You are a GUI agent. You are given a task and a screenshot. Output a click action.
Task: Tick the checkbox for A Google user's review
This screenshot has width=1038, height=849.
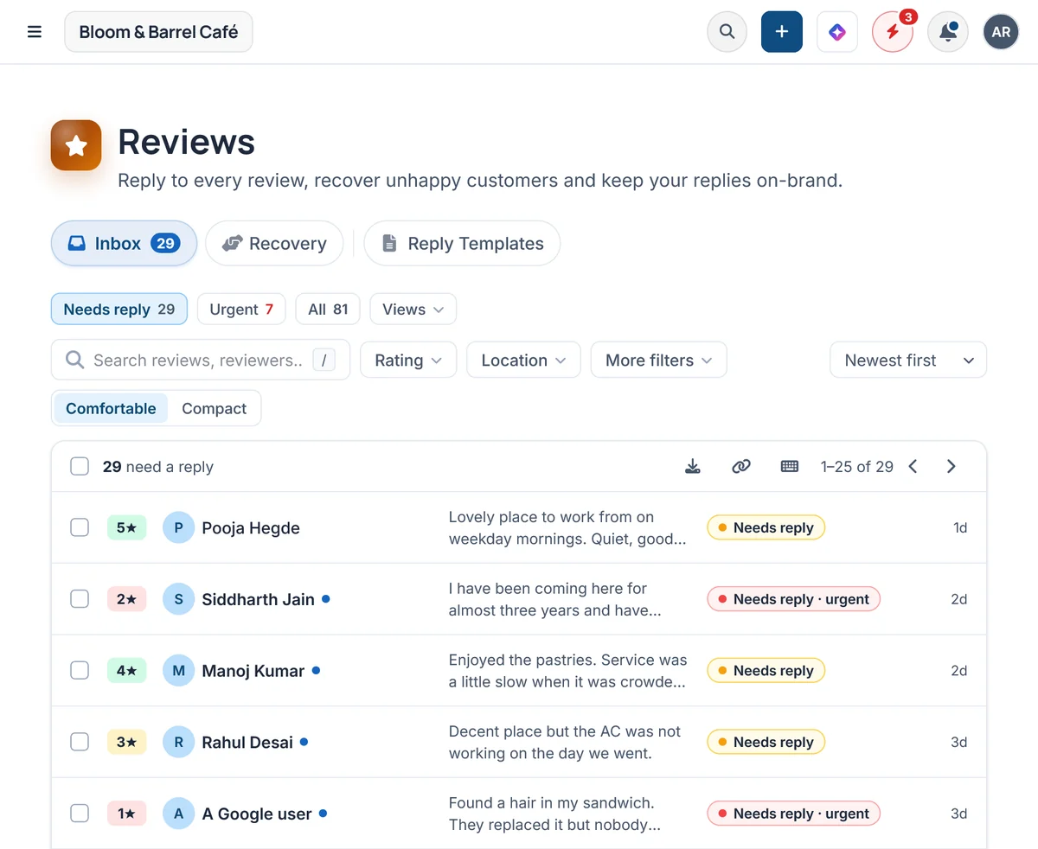80,813
